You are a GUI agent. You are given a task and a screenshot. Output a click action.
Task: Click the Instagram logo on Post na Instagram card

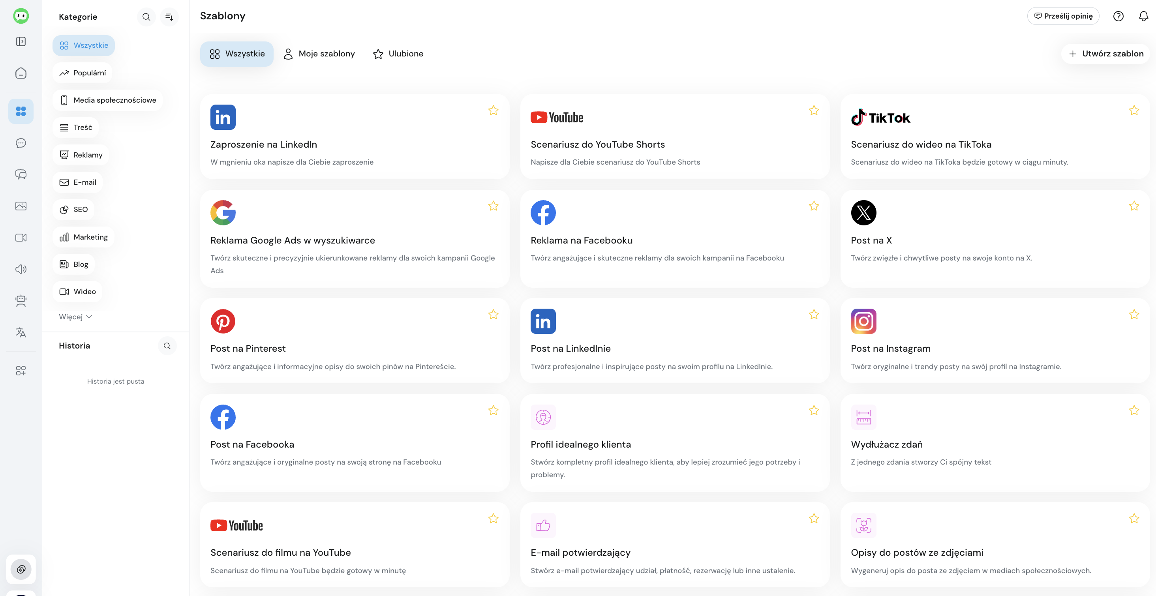pyautogui.click(x=863, y=321)
